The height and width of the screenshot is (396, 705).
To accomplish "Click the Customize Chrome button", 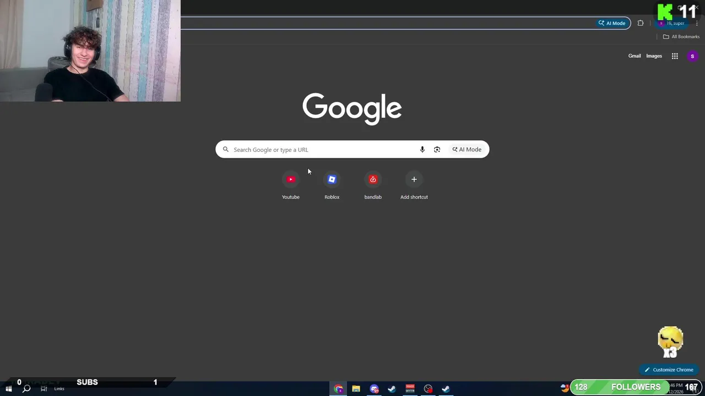I will tap(669, 370).
